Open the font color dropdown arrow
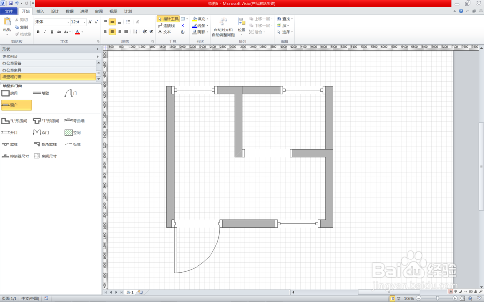The height and width of the screenshot is (302, 484). pos(82,32)
